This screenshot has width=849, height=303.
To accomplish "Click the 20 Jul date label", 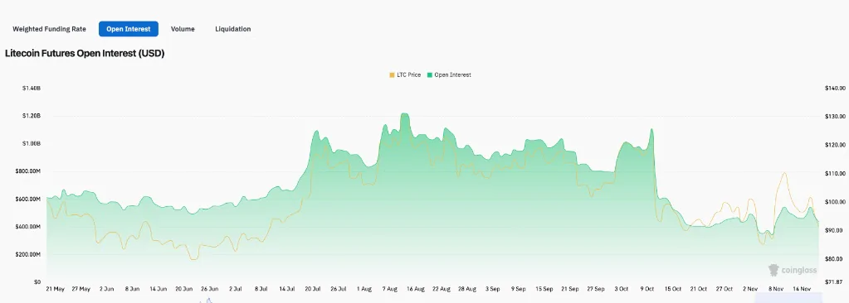I will coord(312,289).
